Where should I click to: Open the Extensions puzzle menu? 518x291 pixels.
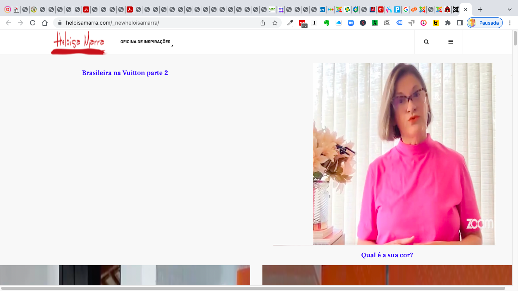click(x=448, y=23)
